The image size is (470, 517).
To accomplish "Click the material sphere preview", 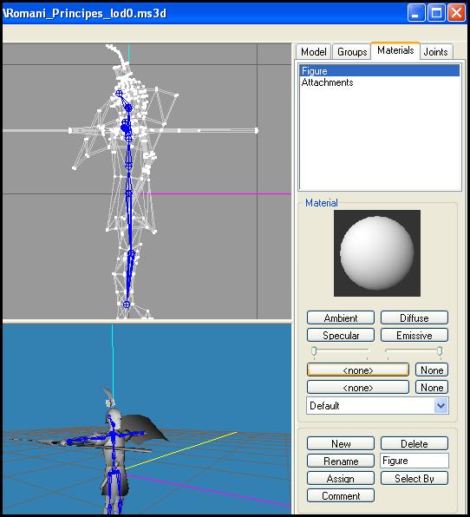I will pos(377,253).
